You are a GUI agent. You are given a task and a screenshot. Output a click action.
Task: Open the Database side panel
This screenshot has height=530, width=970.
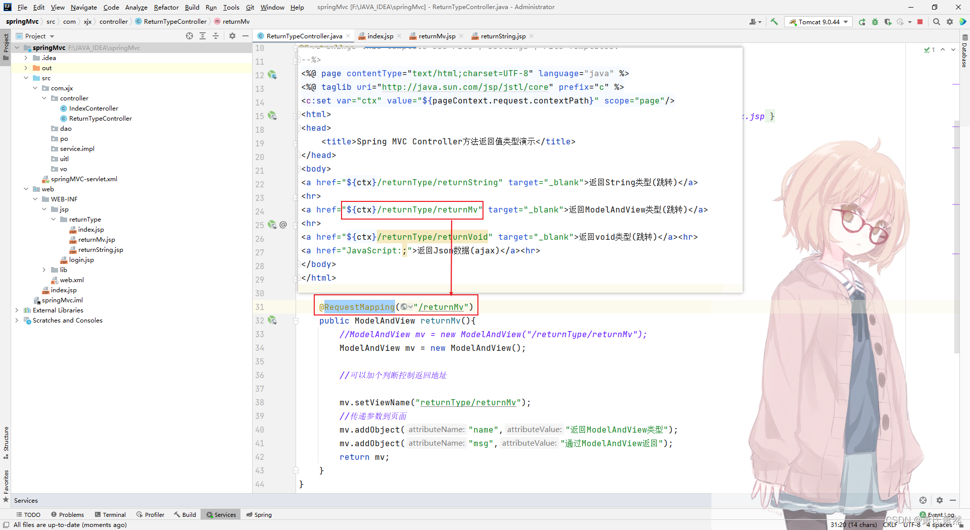point(964,51)
